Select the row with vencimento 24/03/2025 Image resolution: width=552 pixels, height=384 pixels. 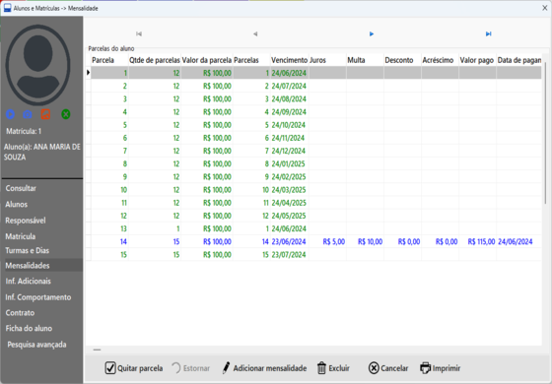tap(314, 190)
